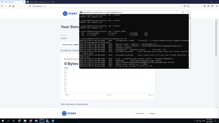Launch Internet Explorer from taskbar
The height and width of the screenshot is (123, 219).
(19, 121)
